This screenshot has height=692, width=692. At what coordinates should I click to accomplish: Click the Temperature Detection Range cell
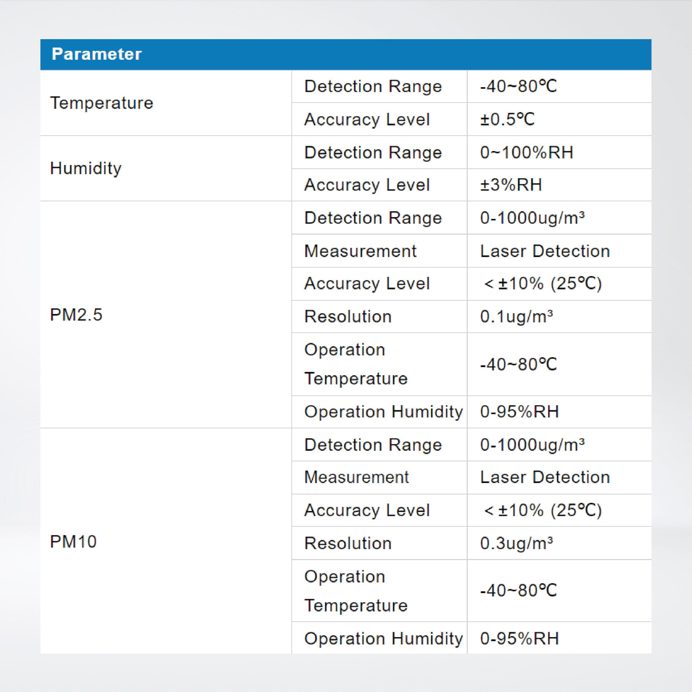(372, 86)
